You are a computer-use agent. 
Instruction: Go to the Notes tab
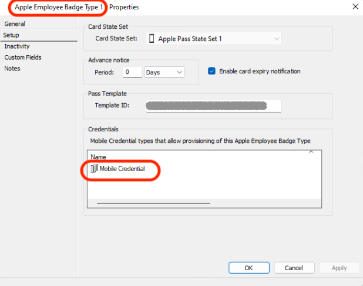[x=12, y=69]
